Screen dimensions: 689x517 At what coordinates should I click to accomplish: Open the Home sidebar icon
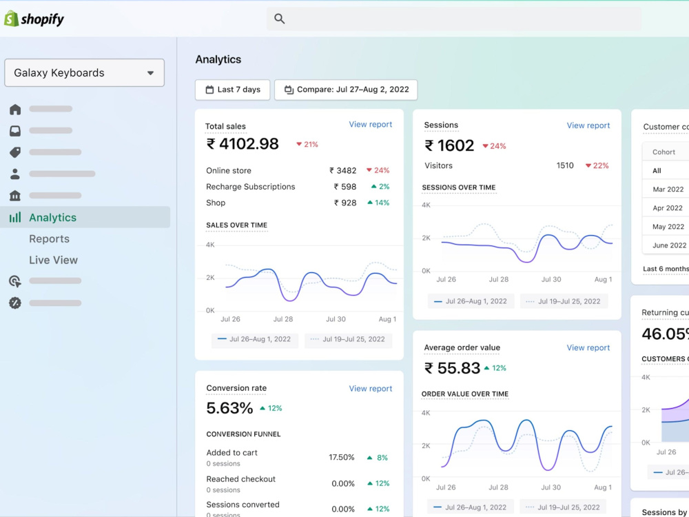(15, 109)
